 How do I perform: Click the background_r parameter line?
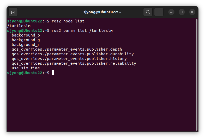click(26, 45)
